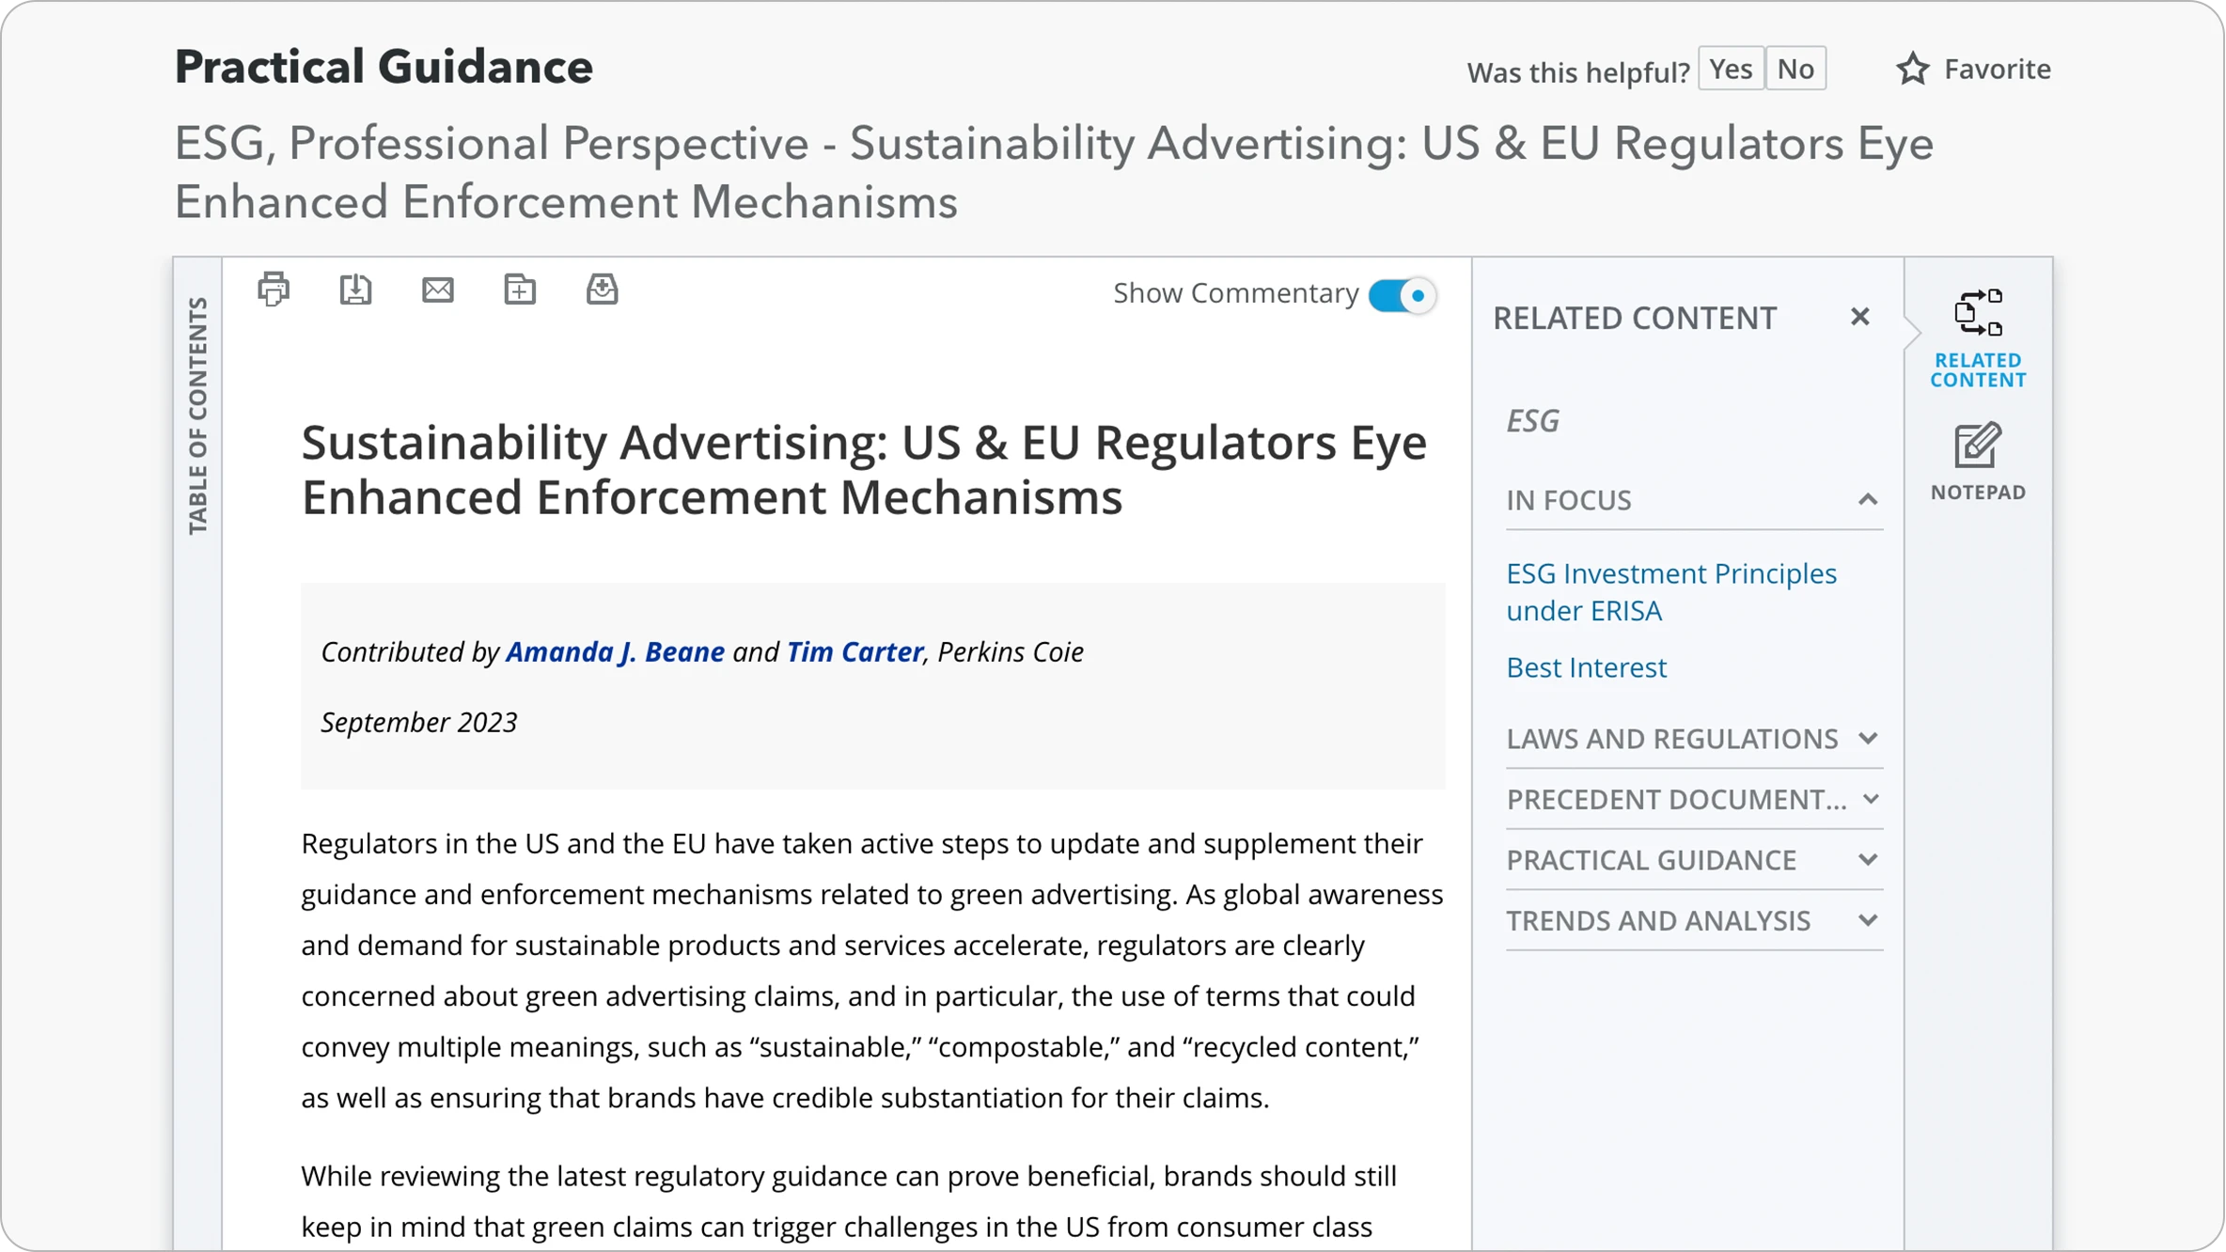2226x1252 pixels.
Task: Toggle the Show Commentary switch
Action: (x=1402, y=296)
